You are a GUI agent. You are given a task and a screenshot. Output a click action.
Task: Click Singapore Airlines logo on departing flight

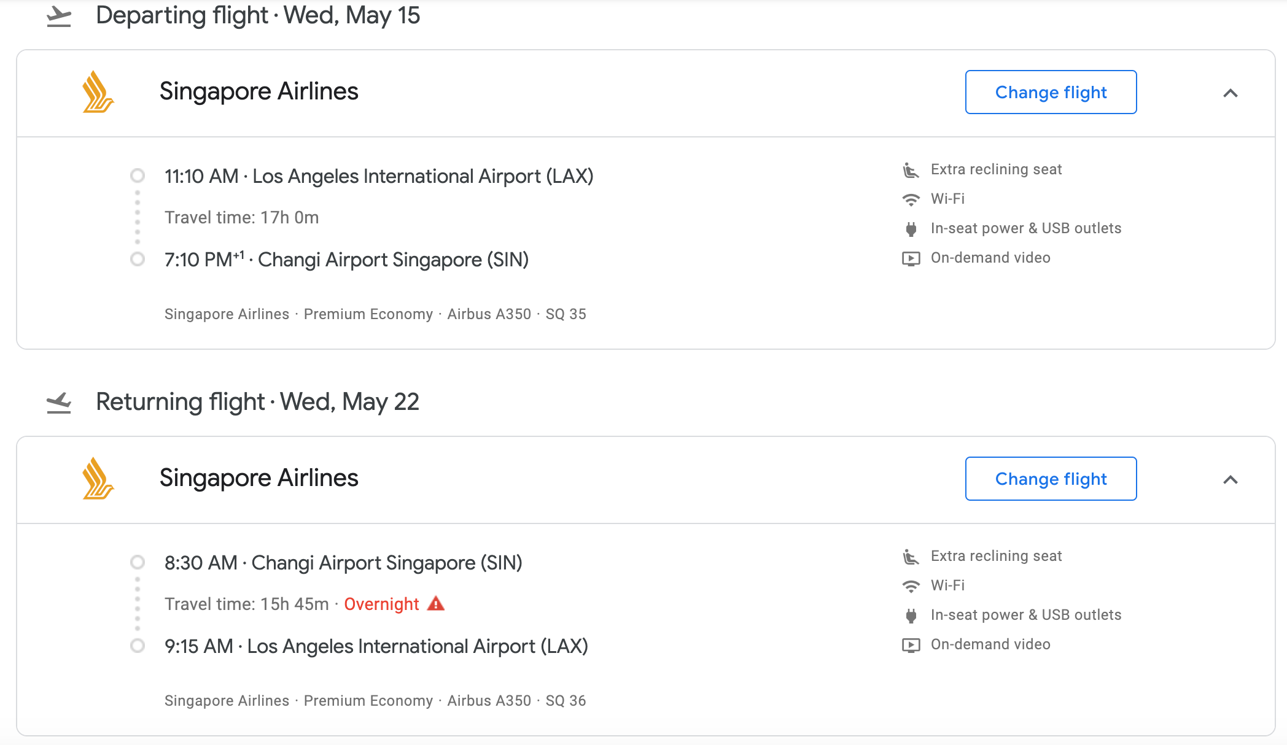click(x=98, y=92)
